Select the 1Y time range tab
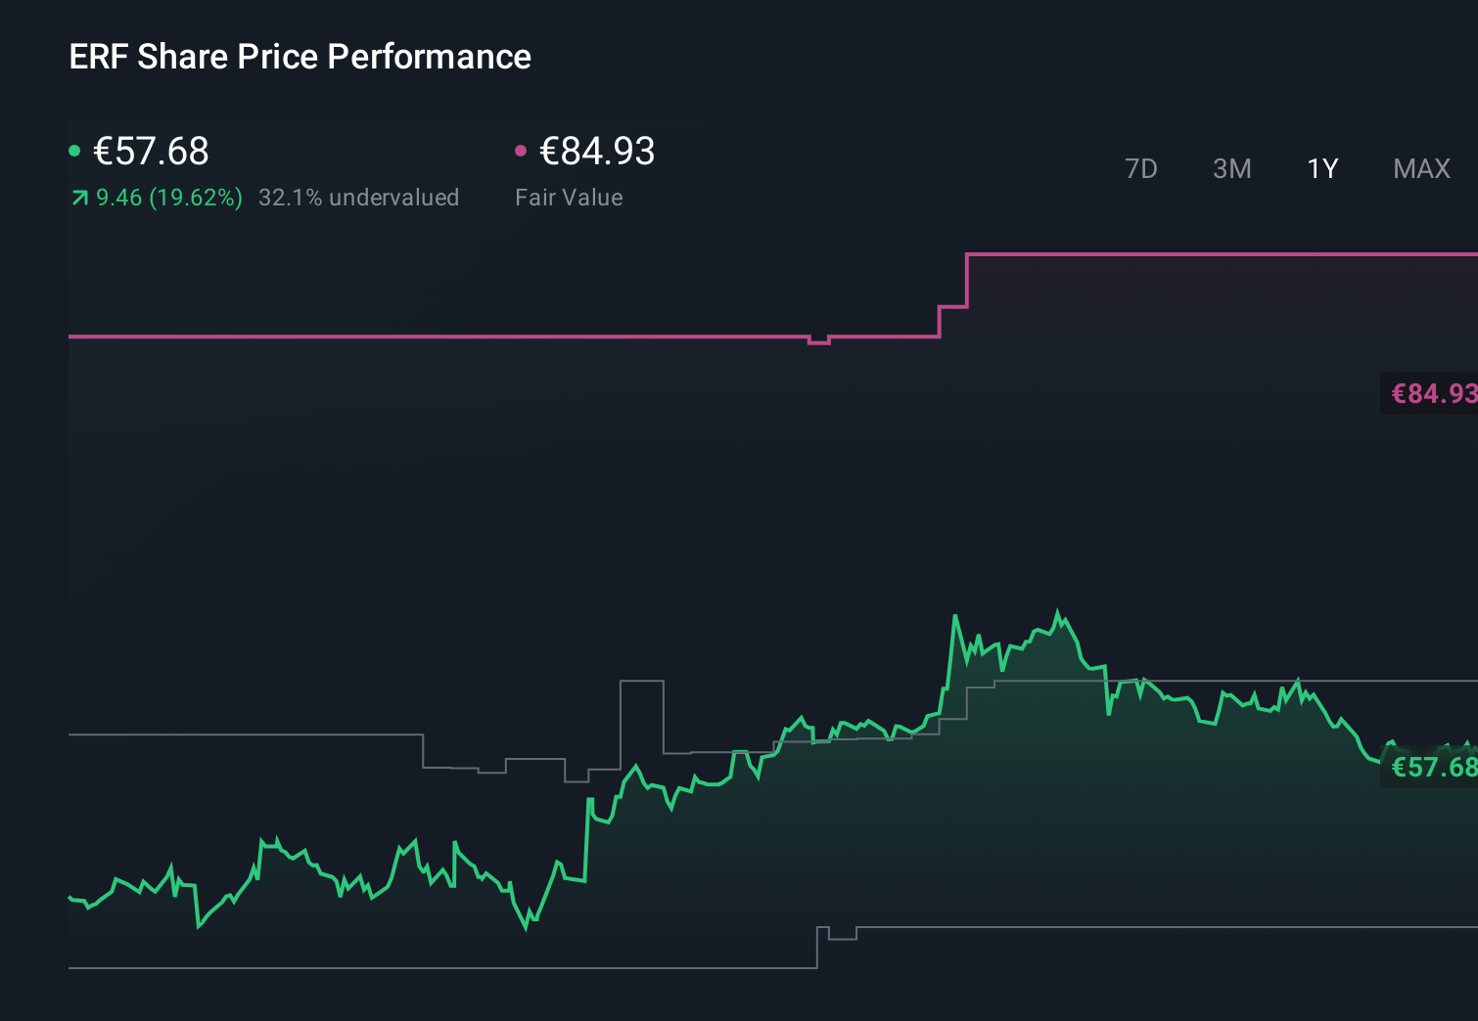This screenshot has width=1478, height=1021. [x=1321, y=168]
